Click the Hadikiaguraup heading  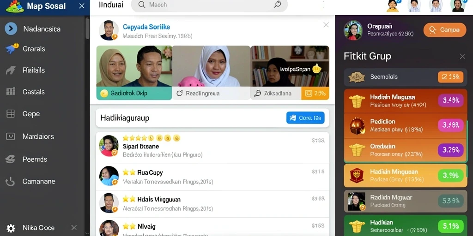point(125,118)
